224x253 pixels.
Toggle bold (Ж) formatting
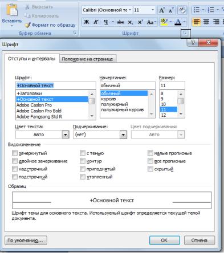coord(87,22)
